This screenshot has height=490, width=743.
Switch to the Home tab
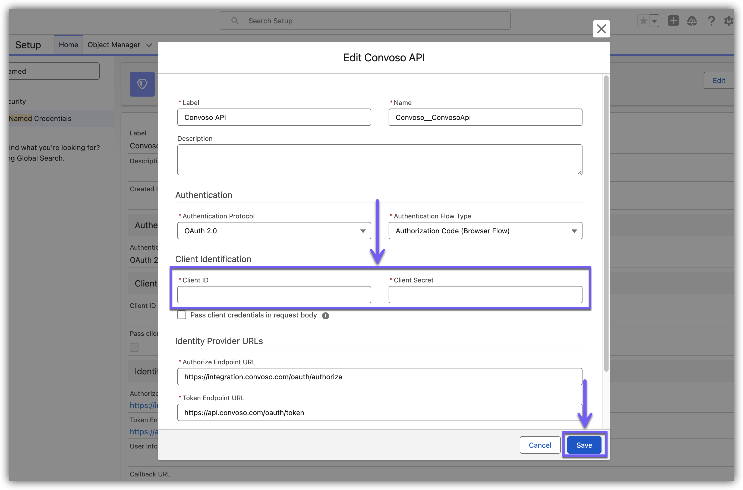click(x=68, y=45)
